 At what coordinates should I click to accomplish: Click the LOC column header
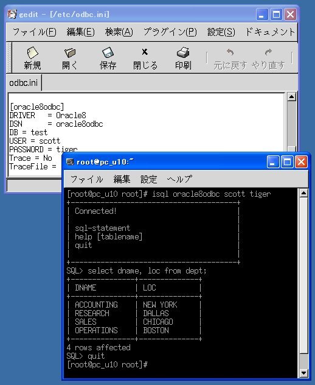coord(149,288)
